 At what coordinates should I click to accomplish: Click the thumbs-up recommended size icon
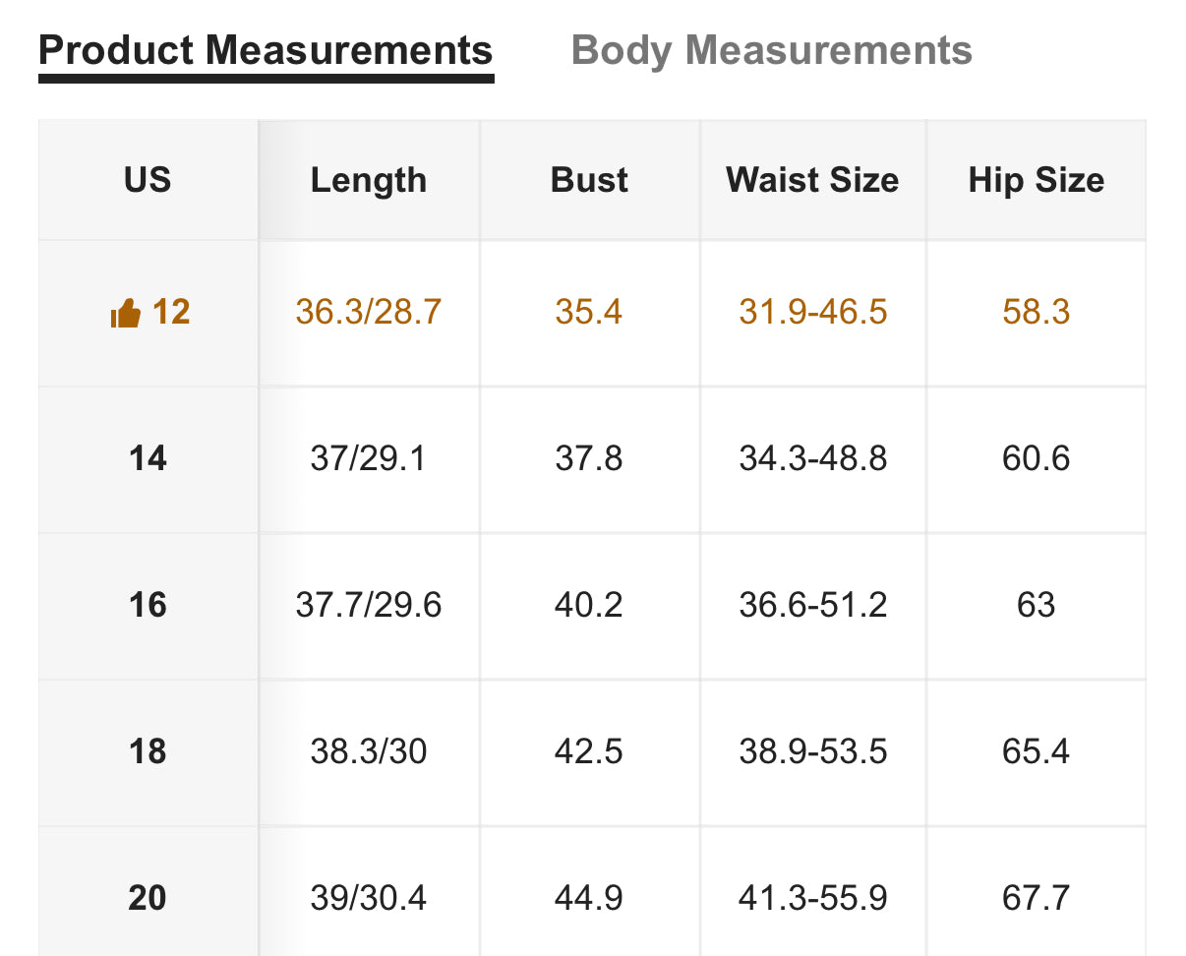(x=125, y=315)
